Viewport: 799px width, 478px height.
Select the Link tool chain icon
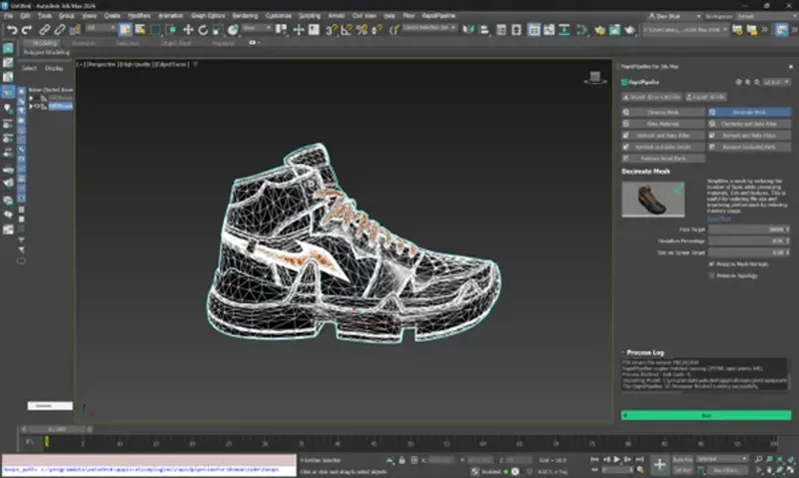tap(45, 30)
